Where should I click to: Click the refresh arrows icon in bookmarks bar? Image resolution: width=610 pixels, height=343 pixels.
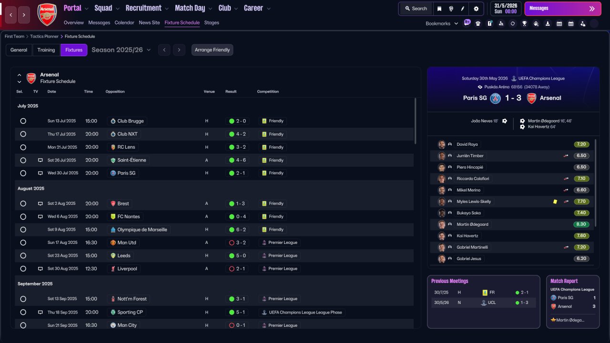click(513, 23)
